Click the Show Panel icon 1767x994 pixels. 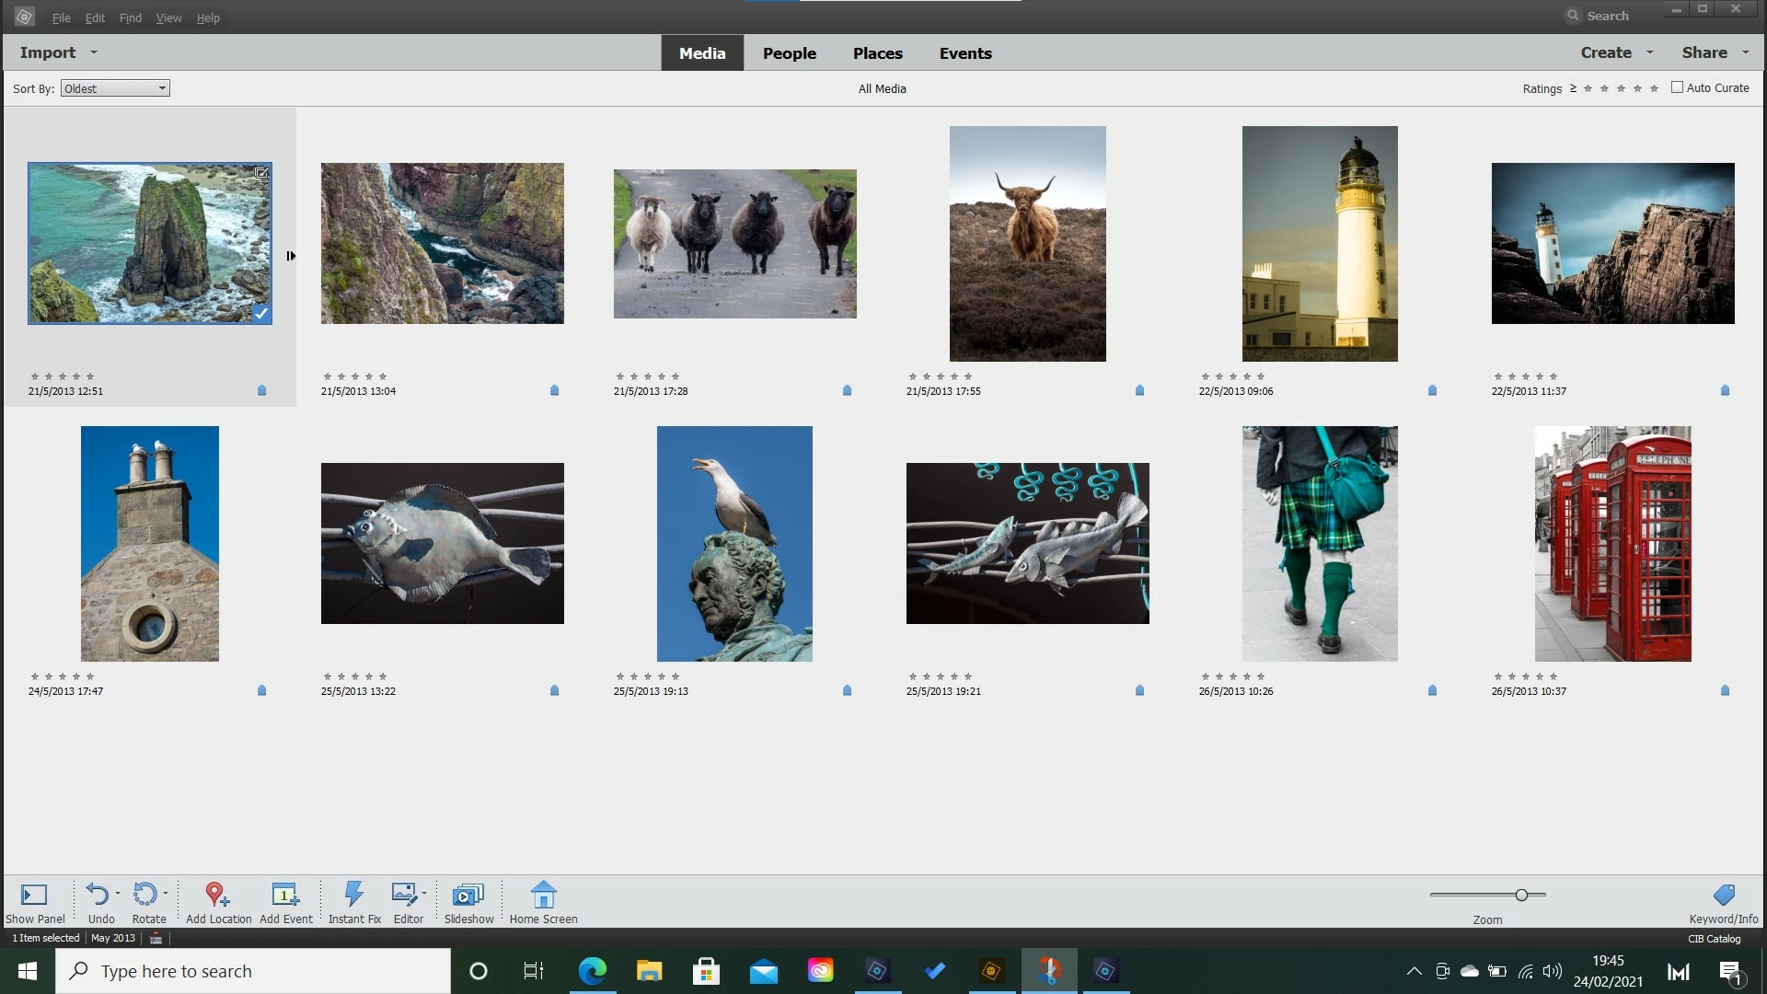[34, 895]
